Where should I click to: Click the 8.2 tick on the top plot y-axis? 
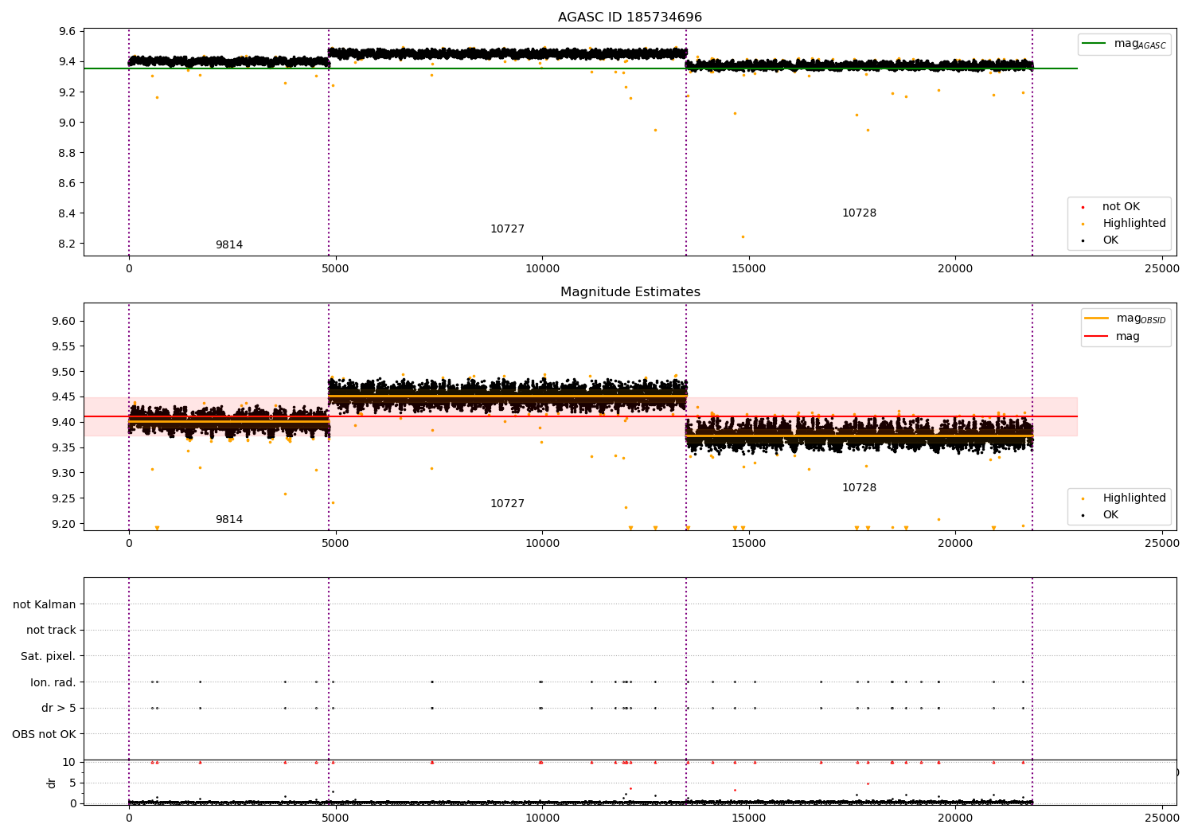click(x=68, y=244)
